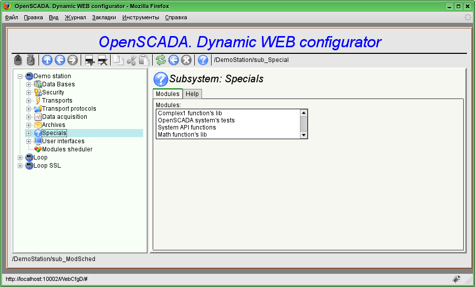Click the Firefox bug icon in status bar
This screenshot has width=475, height=287.
click(x=456, y=279)
